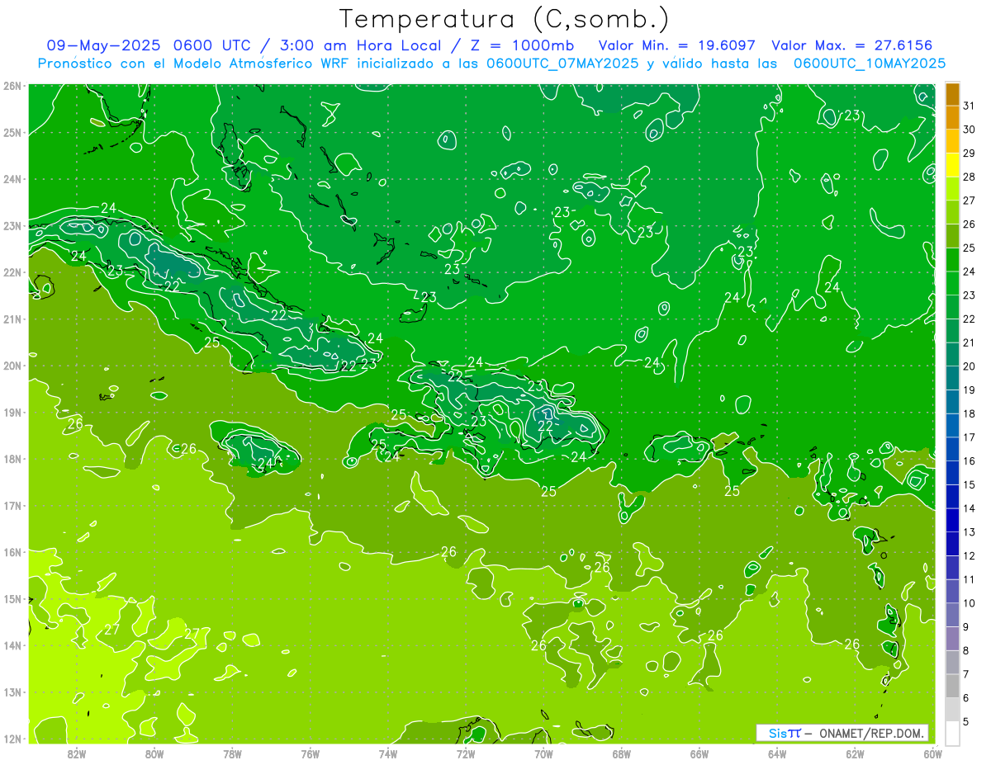Click the 23N latitude axis label
The image size is (991, 765).
coord(12,226)
